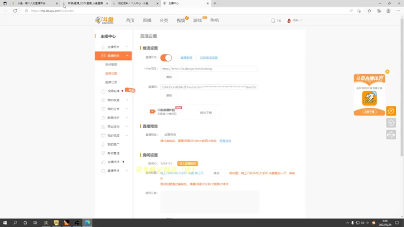This screenshot has height=227, width=404.
Task: Click the Douyu logo in header
Action: 105,20
